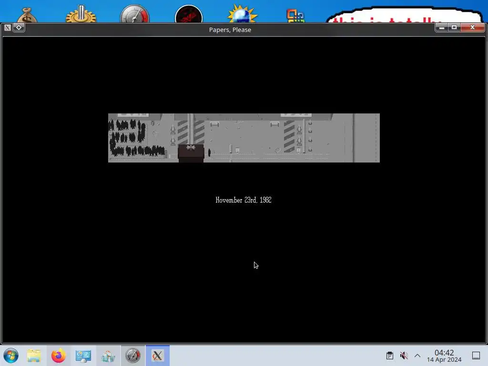Click the Show Desktop button in the tray
Viewport: 488px width, 366px height.
coord(476,356)
